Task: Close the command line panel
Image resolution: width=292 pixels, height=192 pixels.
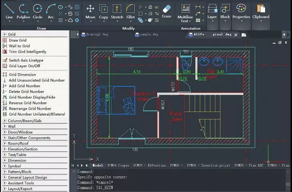Action: click(x=74, y=171)
